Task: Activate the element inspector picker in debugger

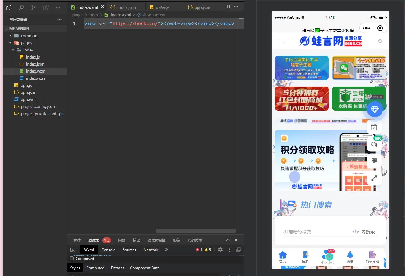Action: [x=73, y=250]
